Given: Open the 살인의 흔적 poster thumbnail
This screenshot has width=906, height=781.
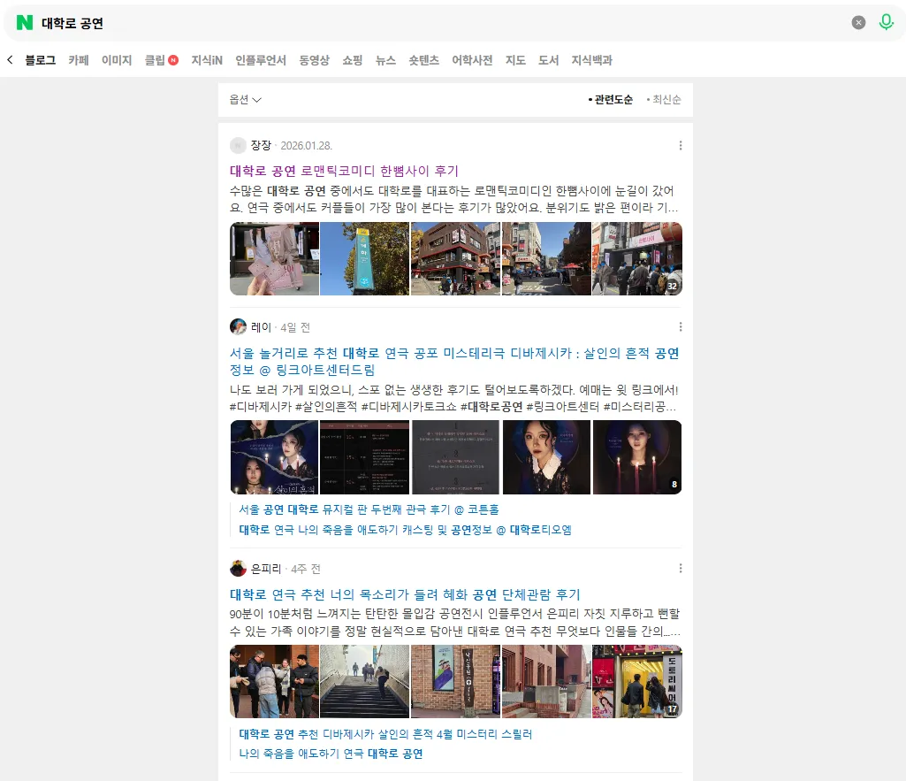Looking at the screenshot, I should point(275,457).
